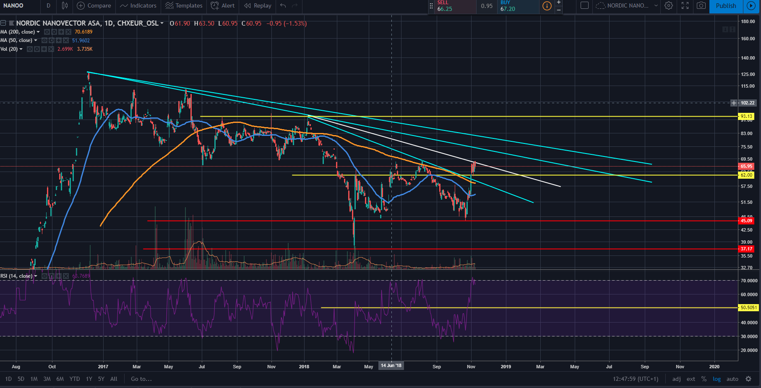Image resolution: width=761 pixels, height=388 pixels.
Task: Show All available data range
Action: [x=114, y=379]
